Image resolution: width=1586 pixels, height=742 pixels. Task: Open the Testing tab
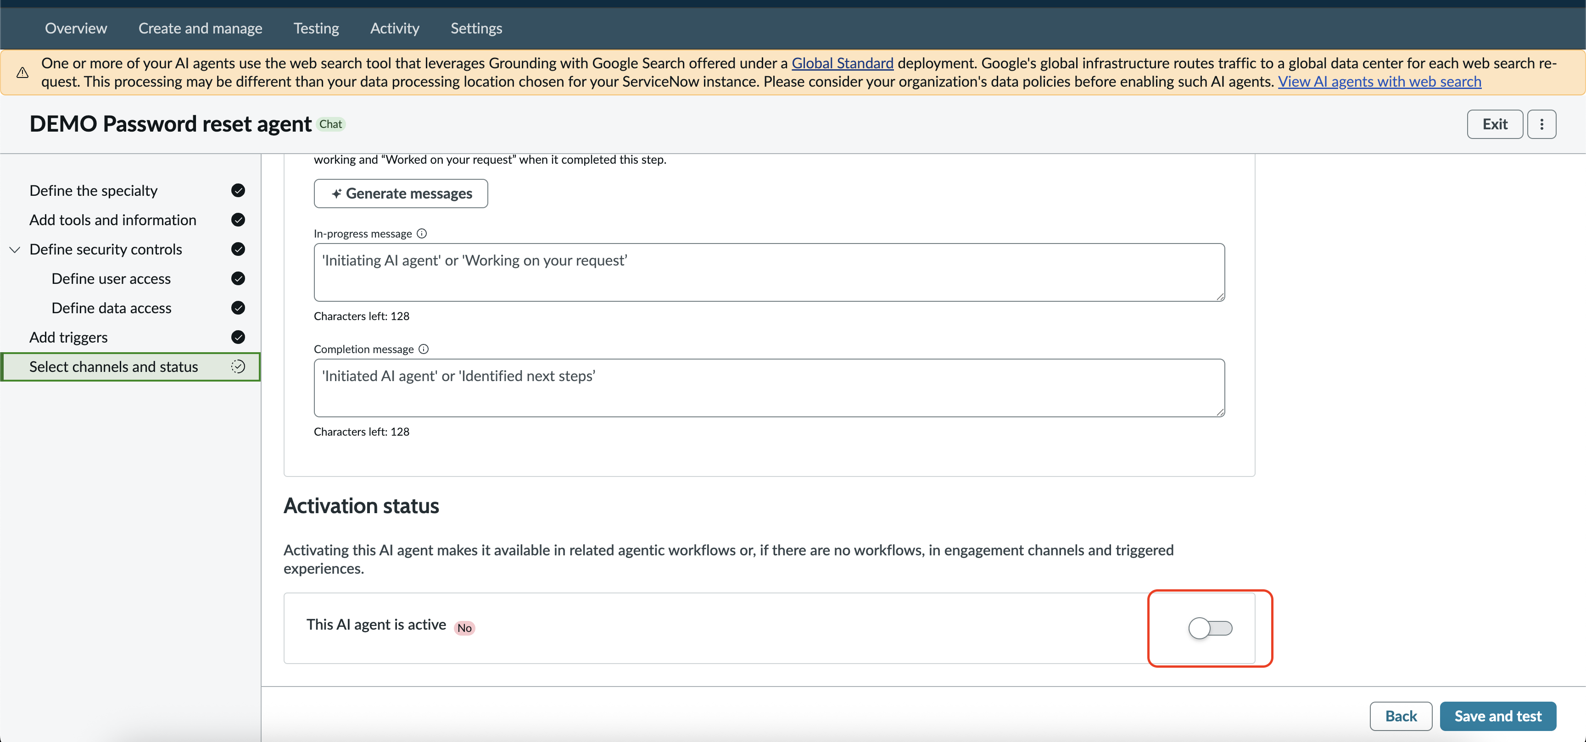(x=316, y=28)
